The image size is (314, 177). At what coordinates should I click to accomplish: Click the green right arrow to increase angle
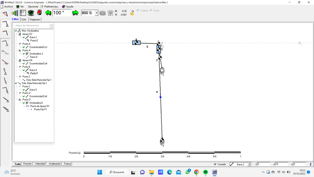click(76, 13)
